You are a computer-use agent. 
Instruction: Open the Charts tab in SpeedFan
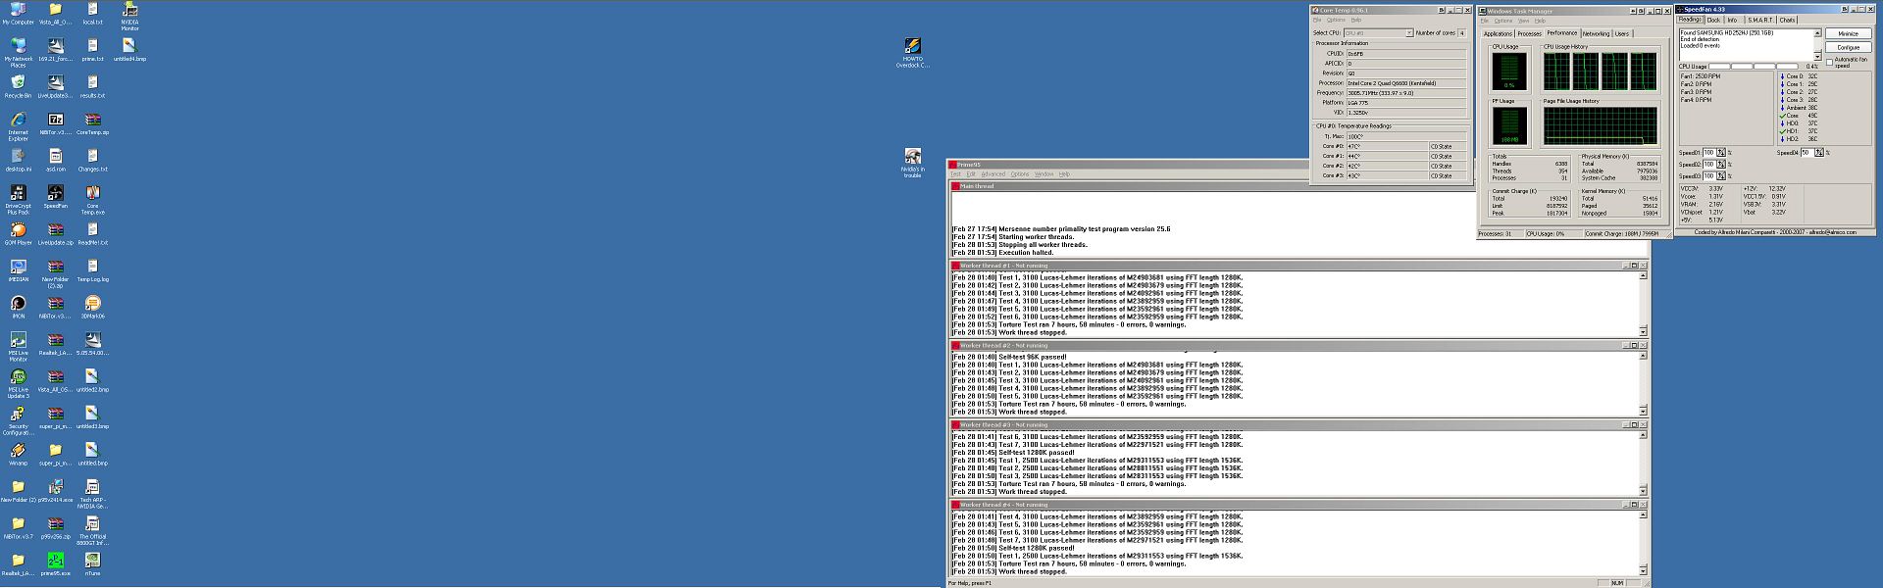(x=1788, y=20)
